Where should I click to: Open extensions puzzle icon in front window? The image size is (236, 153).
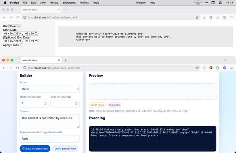click(218, 68)
